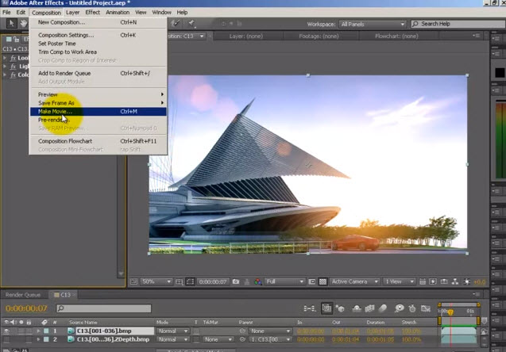This screenshot has width=506, height=352.
Task: Open layer 2 TrkMat None dropdown
Action: click(x=218, y=339)
